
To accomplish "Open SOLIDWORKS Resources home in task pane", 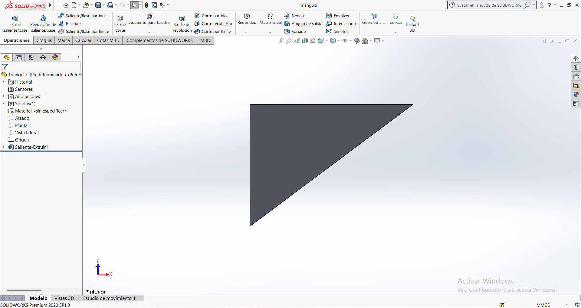I will point(576,58).
